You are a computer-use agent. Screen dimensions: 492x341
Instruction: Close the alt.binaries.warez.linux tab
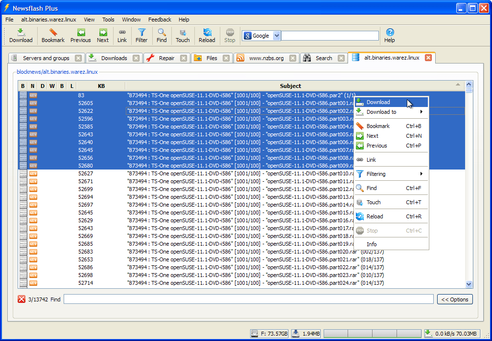point(428,58)
